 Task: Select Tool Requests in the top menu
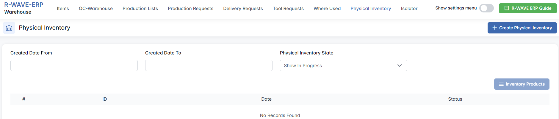[x=288, y=9]
